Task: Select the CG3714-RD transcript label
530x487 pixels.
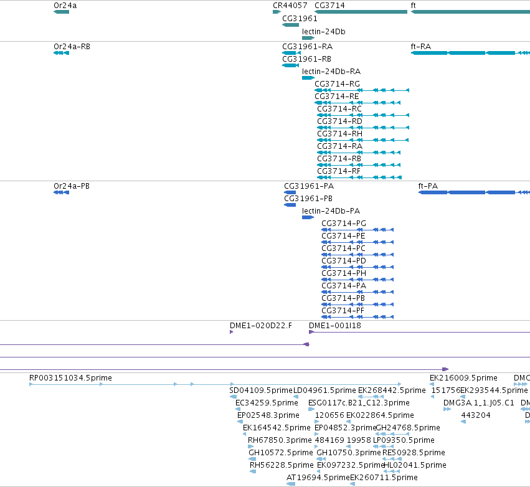Action: pyautogui.click(x=339, y=121)
